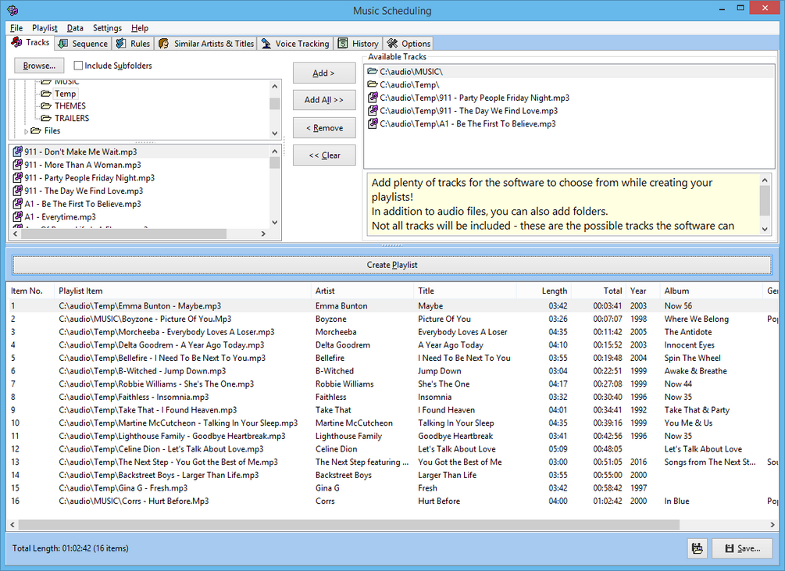The width and height of the screenshot is (785, 571).
Task: Click the audio file icon beside A1 - Everytime.mp3
Action: (17, 216)
